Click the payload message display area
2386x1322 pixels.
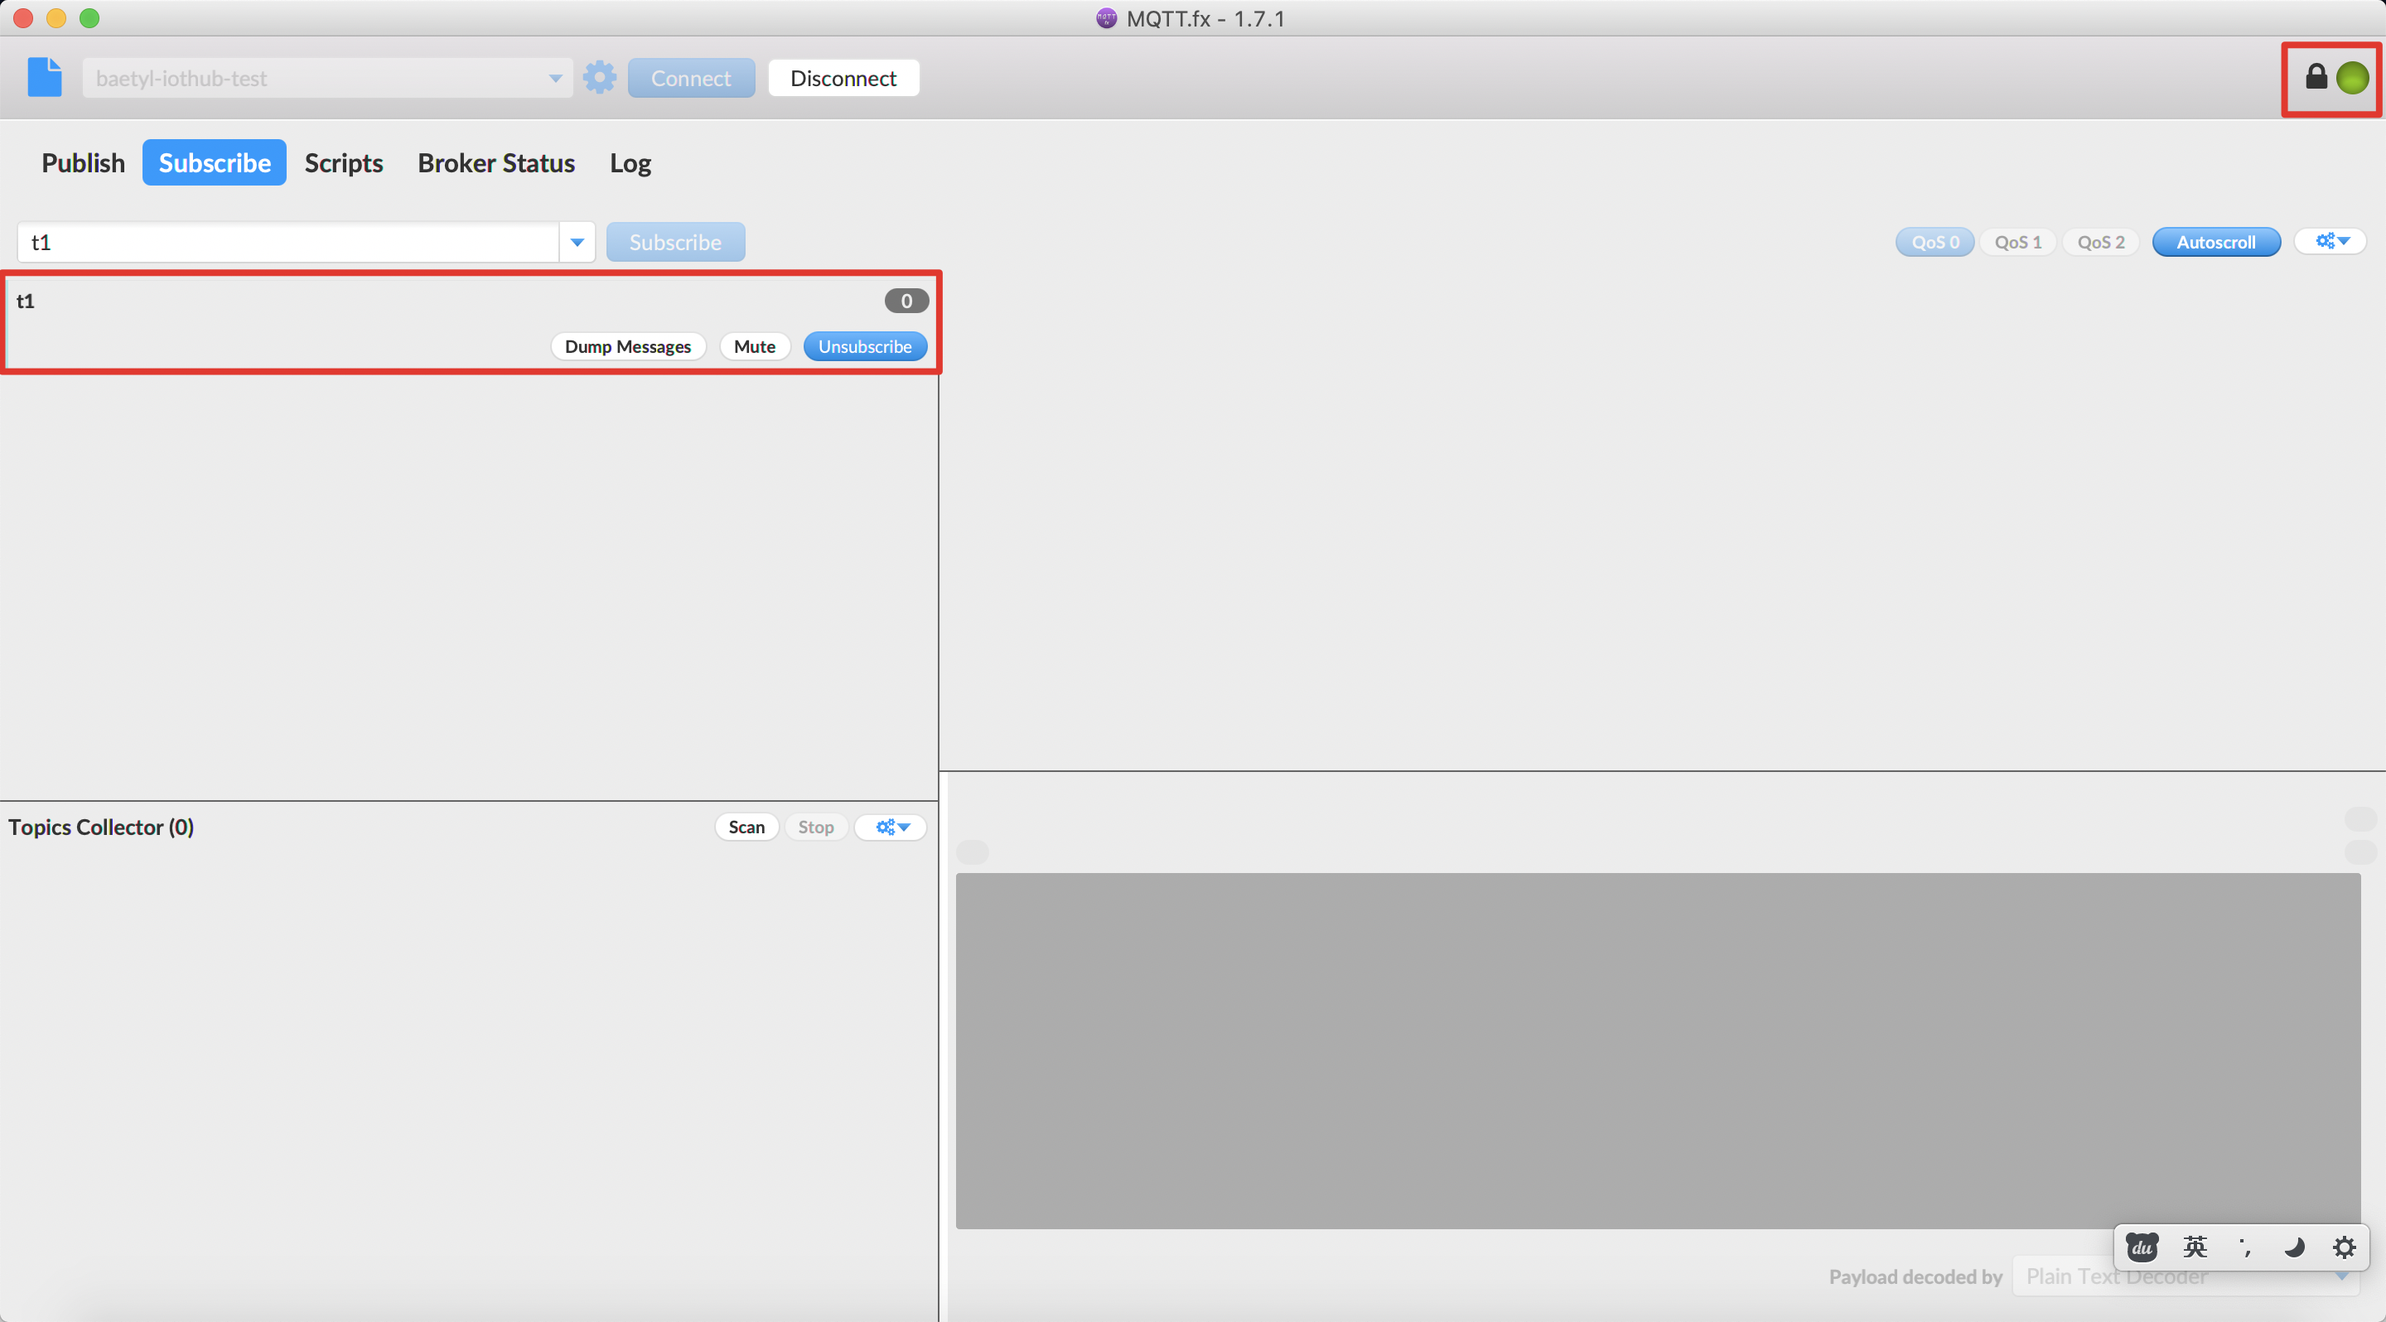click(1658, 1051)
